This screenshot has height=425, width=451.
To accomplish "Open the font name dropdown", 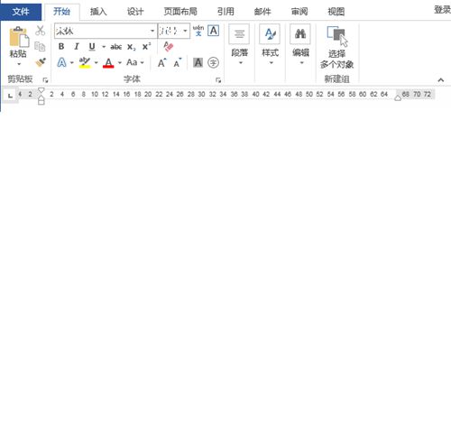I will (152, 31).
